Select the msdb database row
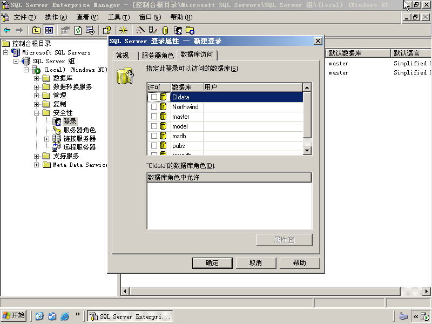Viewport: 432px width, 324px height. [x=225, y=136]
